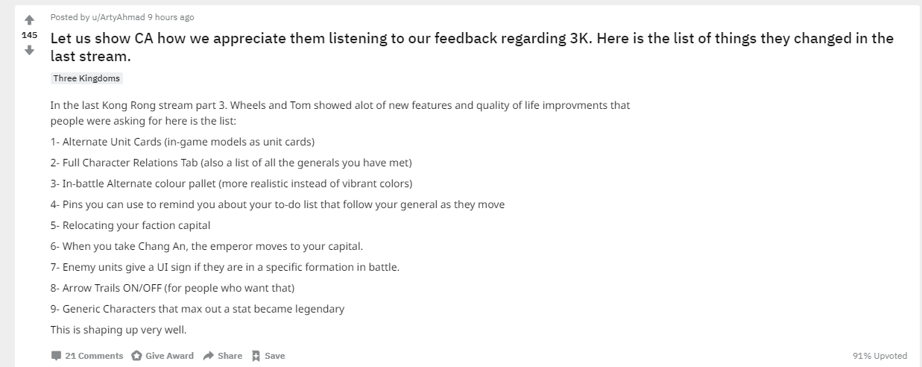Downvote the post with the down arrow
Screen dimensions: 922x367
(29, 50)
